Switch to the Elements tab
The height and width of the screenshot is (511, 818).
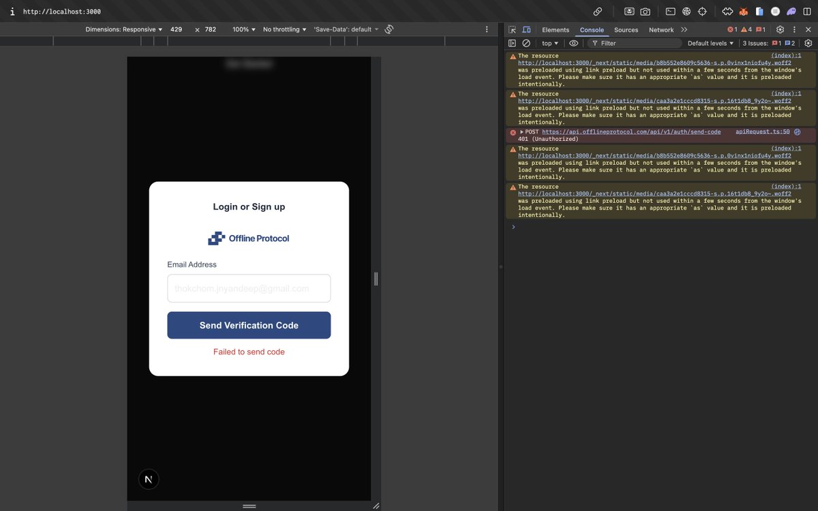click(556, 30)
